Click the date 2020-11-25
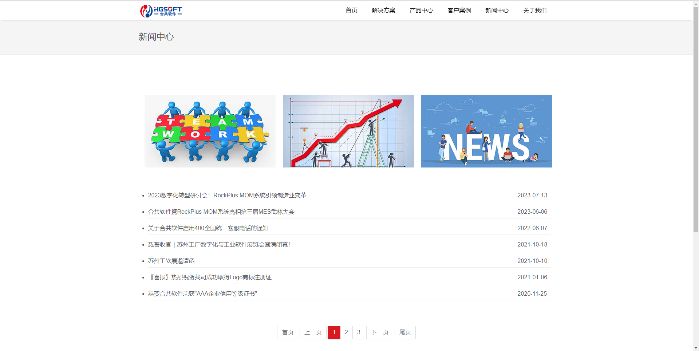 point(532,294)
